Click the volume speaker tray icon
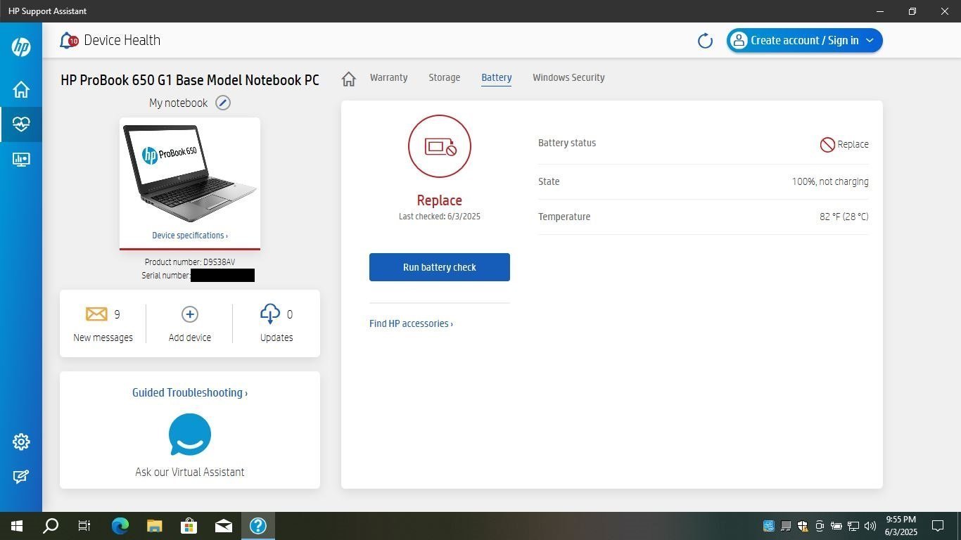Screen dimensions: 961x540 (x=870, y=526)
